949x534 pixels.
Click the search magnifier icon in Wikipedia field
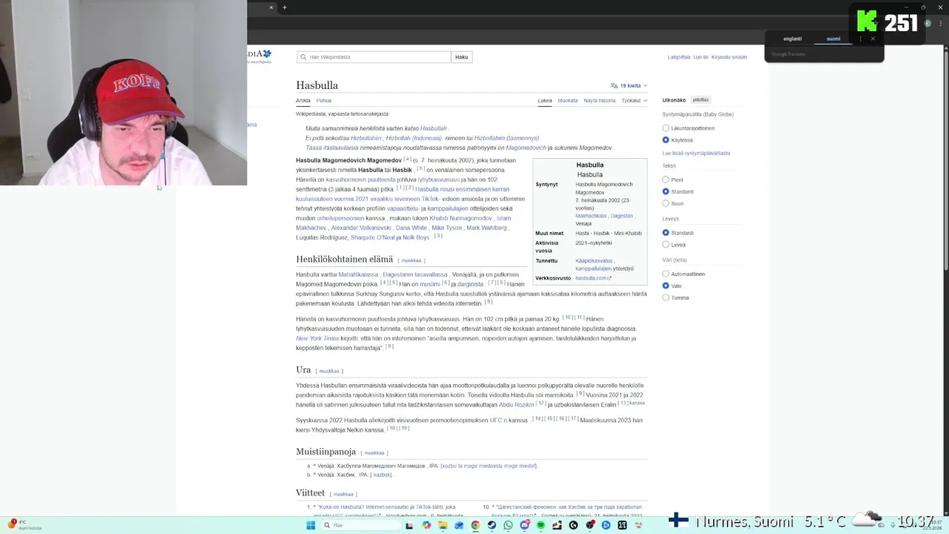click(x=304, y=57)
